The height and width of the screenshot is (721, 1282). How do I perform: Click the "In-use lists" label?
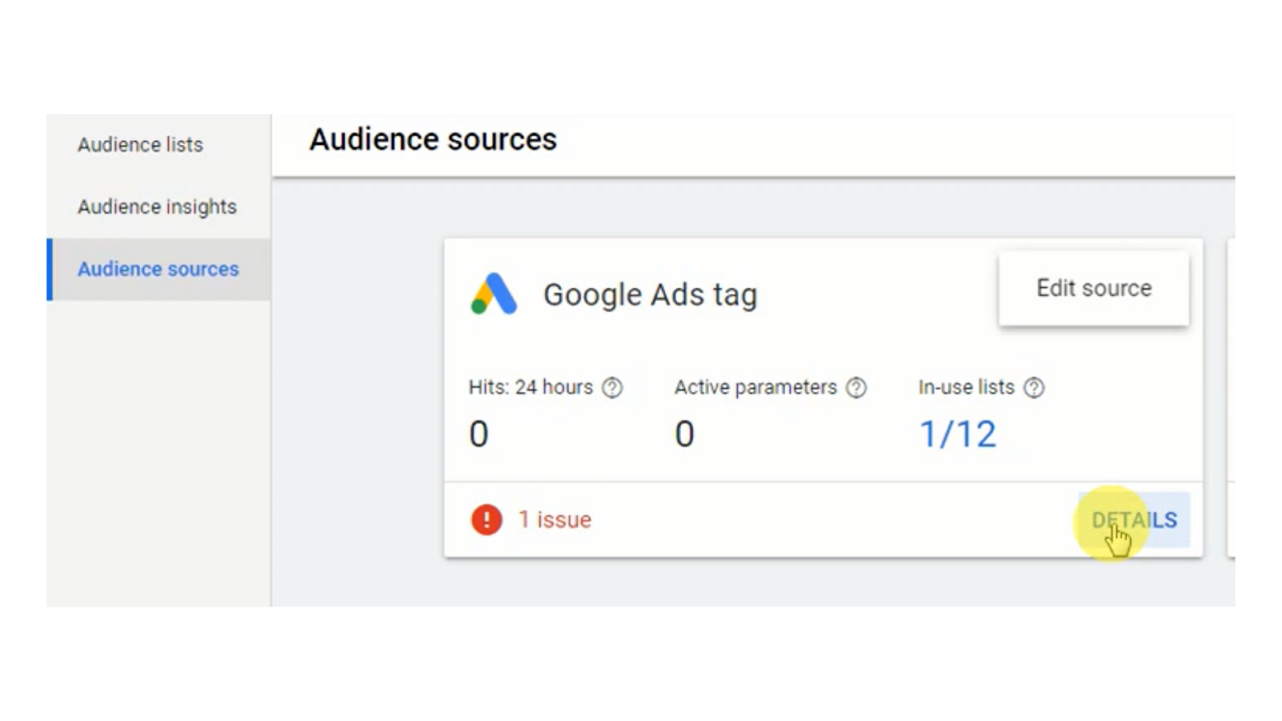(966, 387)
